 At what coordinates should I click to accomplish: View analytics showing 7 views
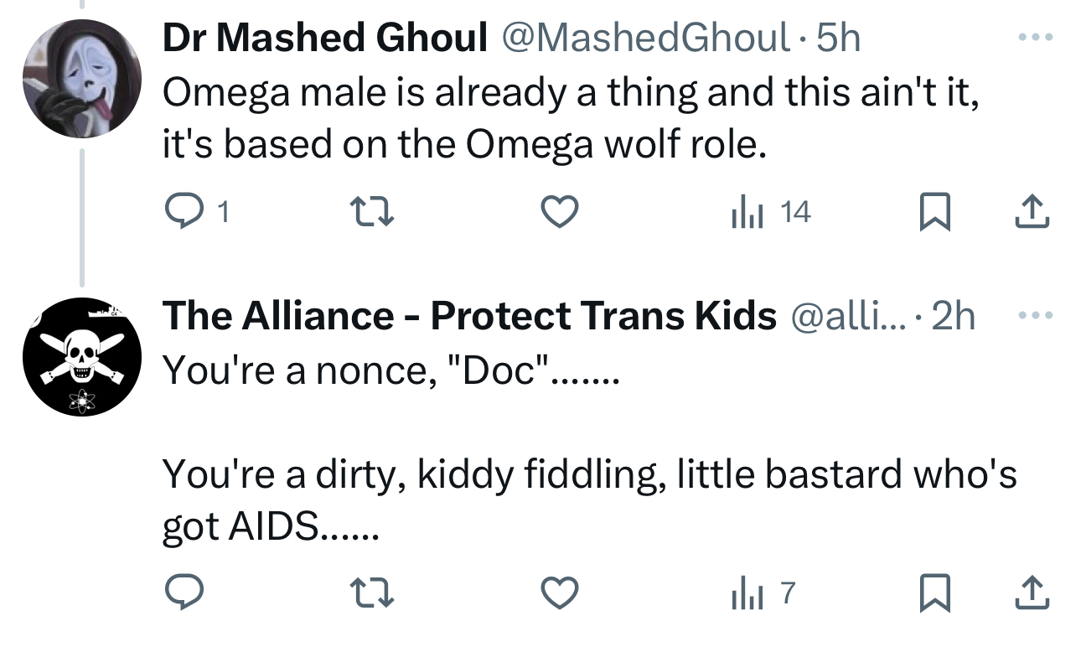coord(763,594)
